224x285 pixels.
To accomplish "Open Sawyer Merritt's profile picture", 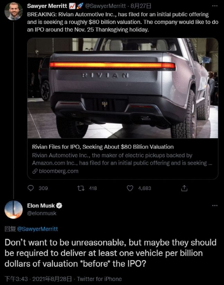I will 13,11.
